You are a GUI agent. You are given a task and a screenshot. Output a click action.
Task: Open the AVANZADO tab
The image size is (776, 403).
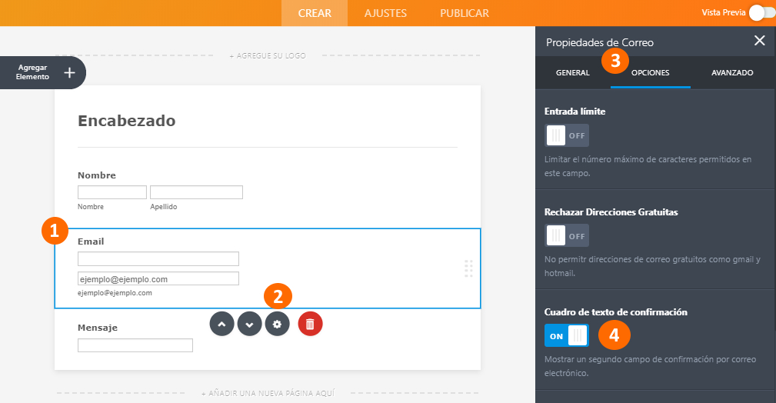[x=731, y=73]
